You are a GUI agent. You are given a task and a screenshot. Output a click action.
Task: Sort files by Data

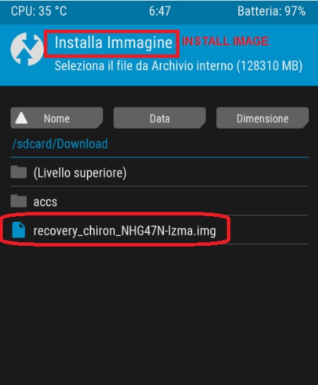click(x=160, y=118)
